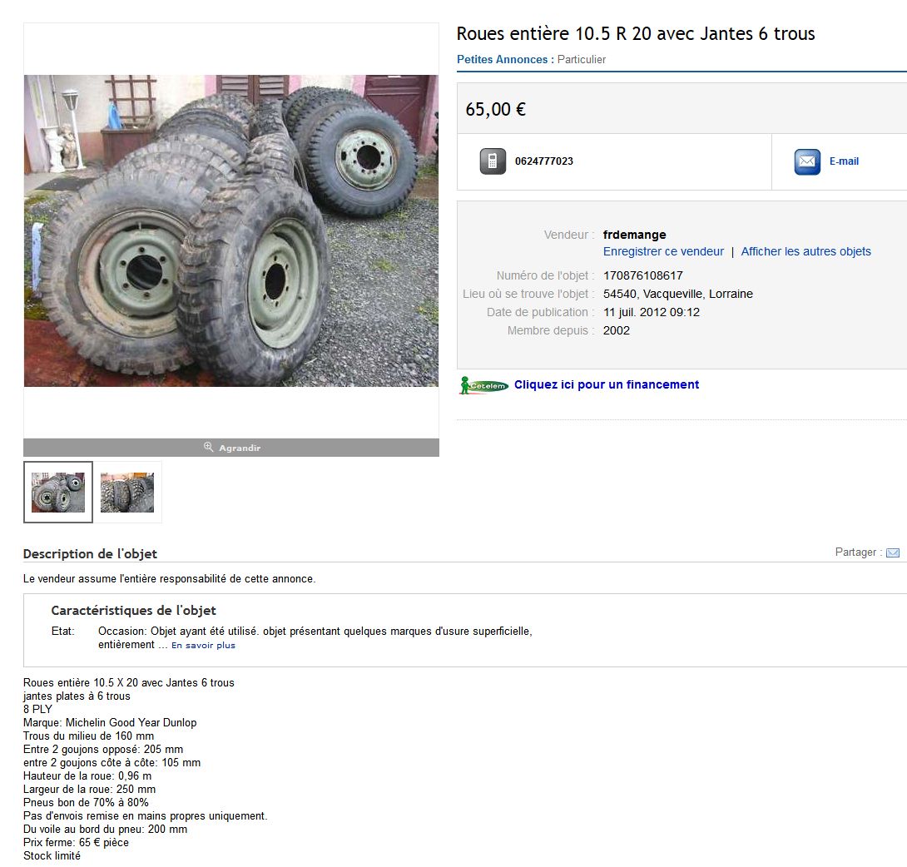Click Enregistrer ce vendeur link
Viewport: 907px width, 867px height.
[x=663, y=251]
